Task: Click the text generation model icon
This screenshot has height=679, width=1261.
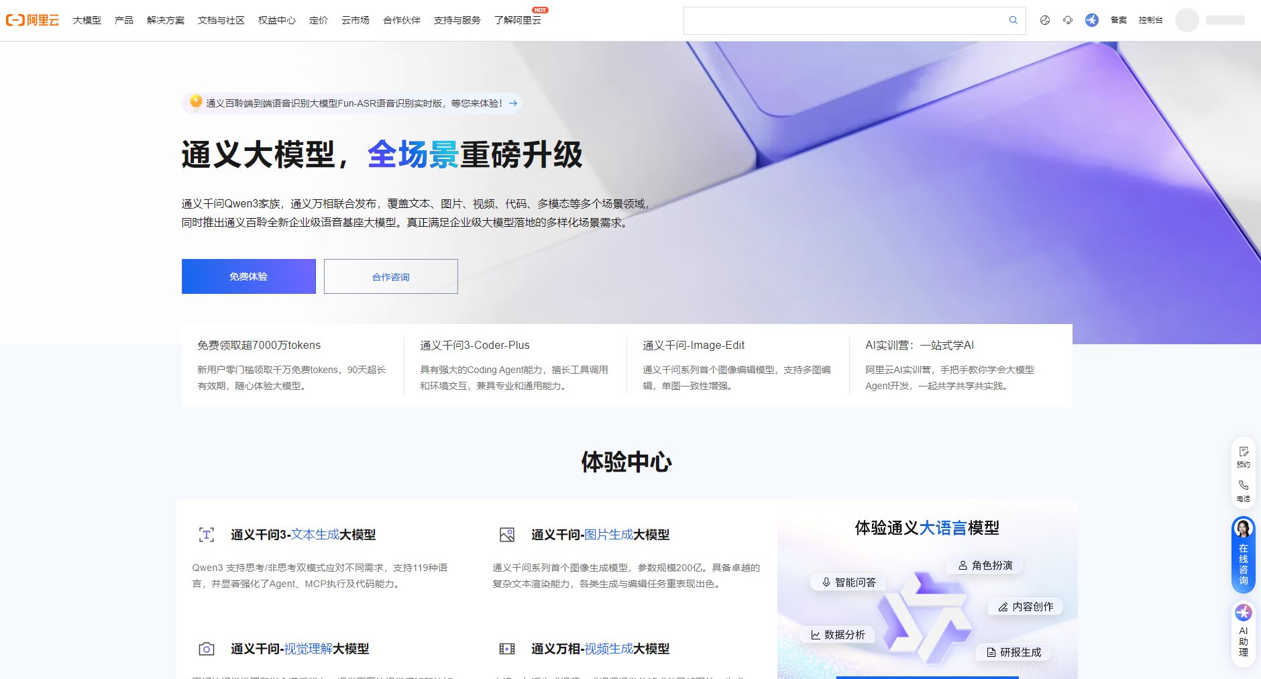Action: coord(207,535)
